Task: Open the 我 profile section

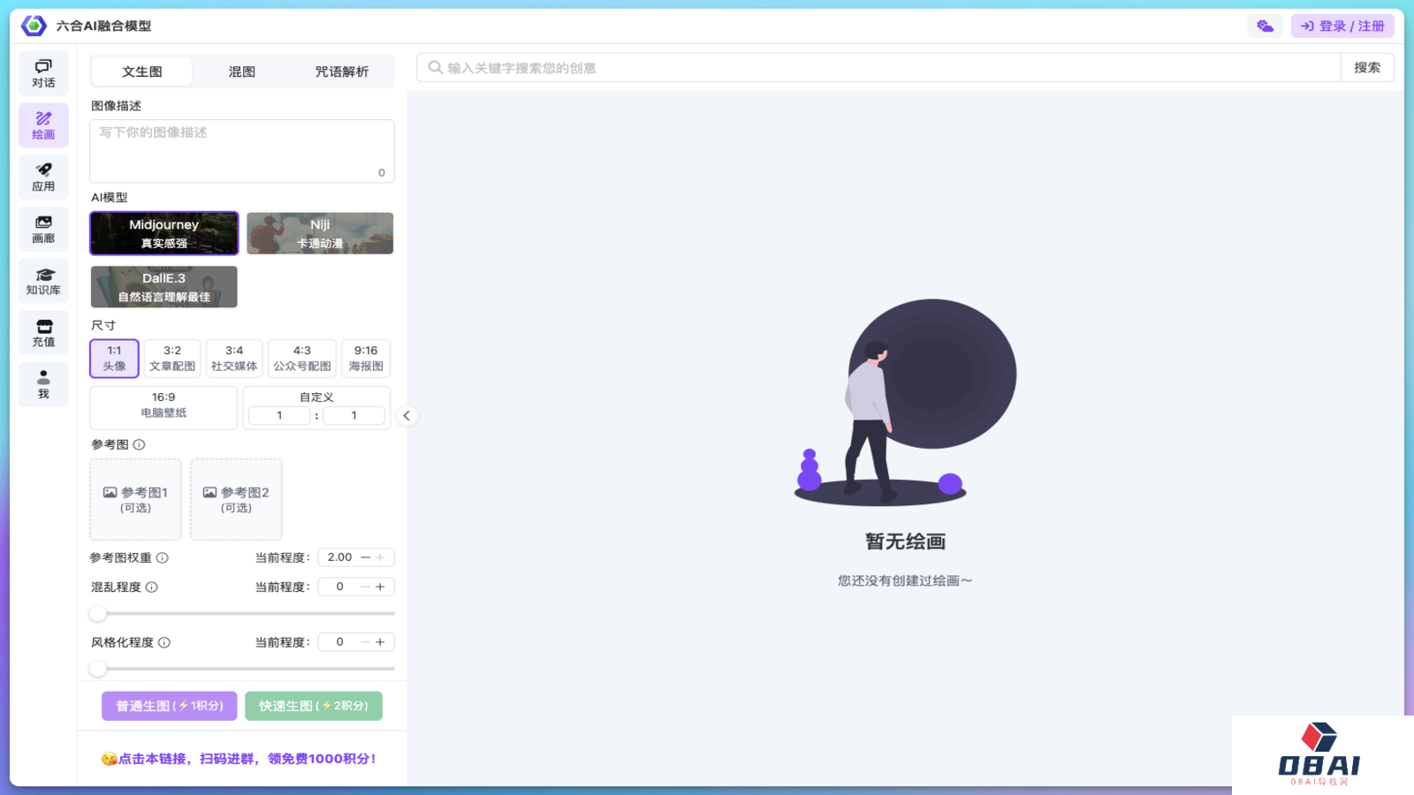Action: click(x=43, y=384)
